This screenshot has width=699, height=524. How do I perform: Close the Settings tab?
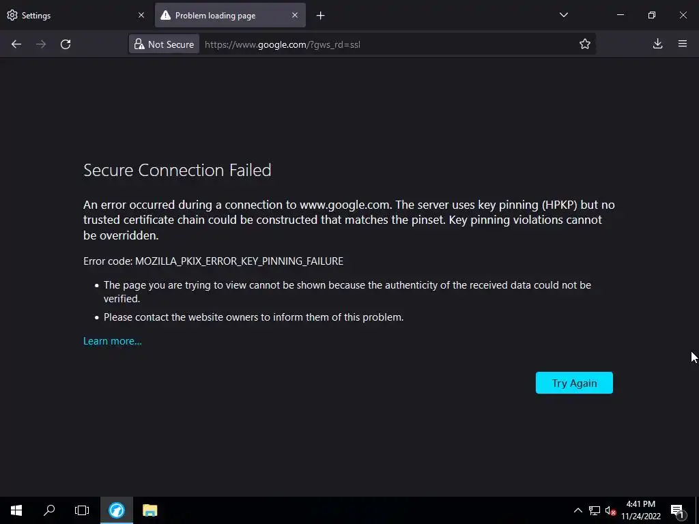141,16
